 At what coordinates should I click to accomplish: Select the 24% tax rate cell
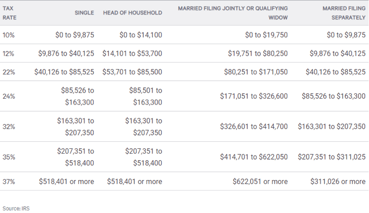tap(9, 97)
